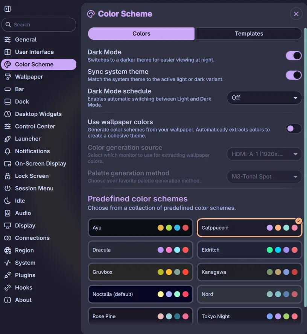Select the Catppuccin color scheme

(249, 228)
